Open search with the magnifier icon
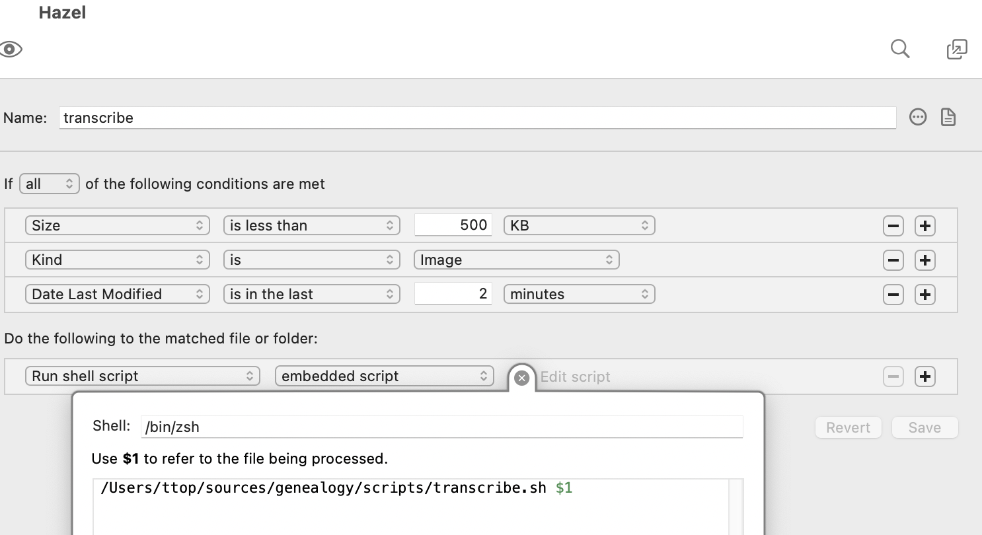 (x=900, y=49)
